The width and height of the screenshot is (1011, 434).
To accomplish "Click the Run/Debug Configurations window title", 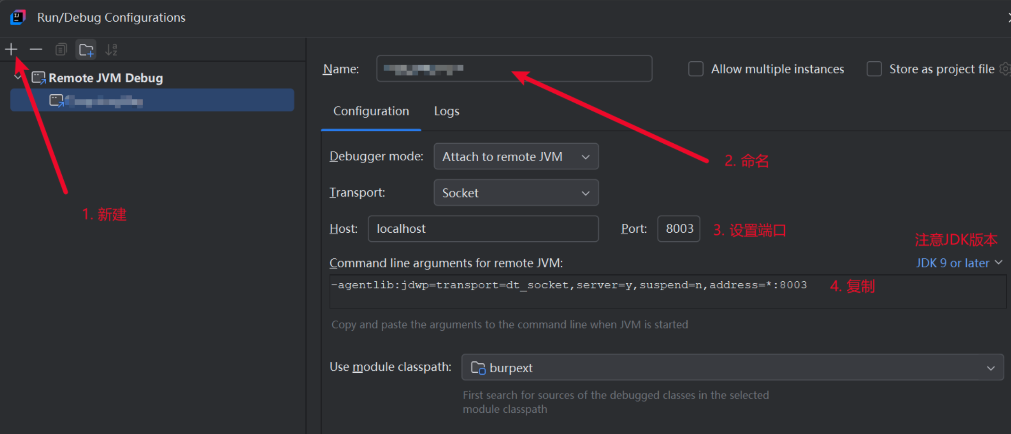I will tap(111, 17).
